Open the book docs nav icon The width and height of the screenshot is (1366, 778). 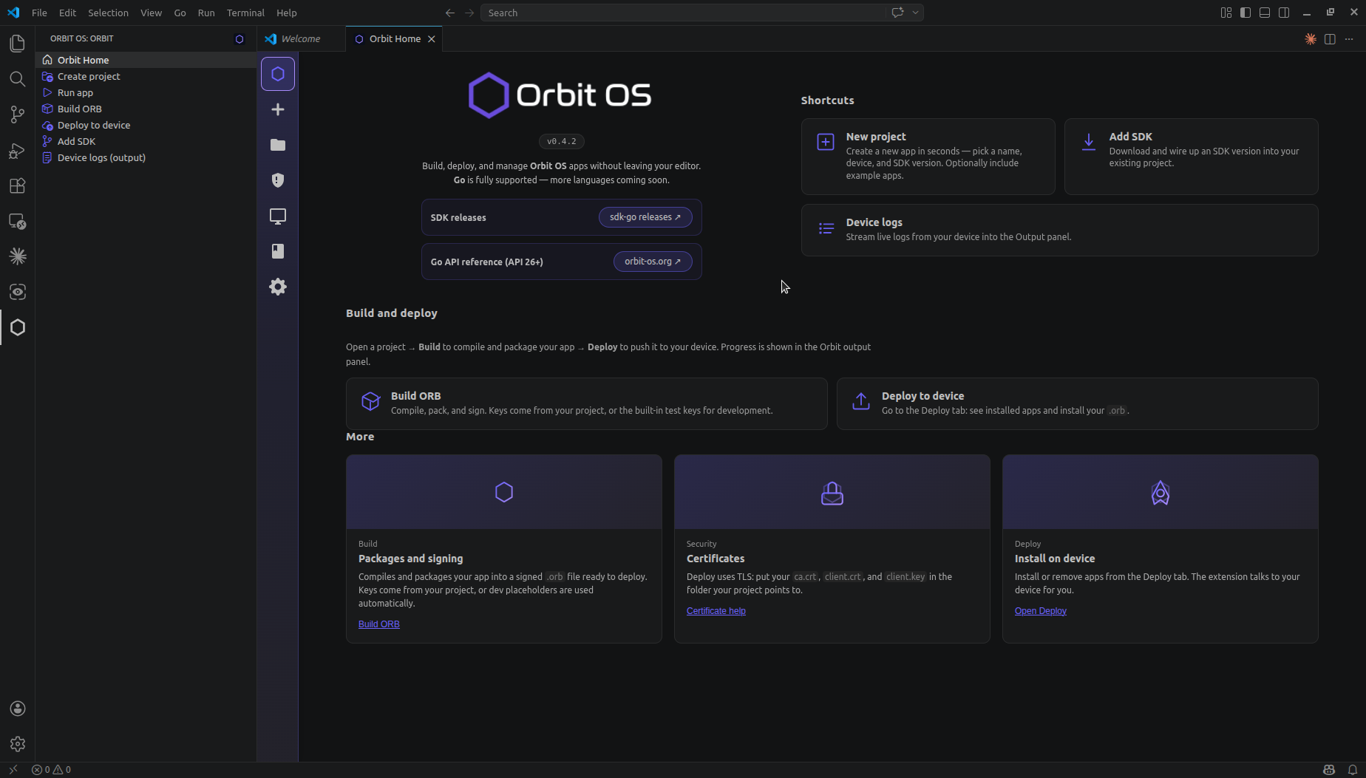click(278, 251)
